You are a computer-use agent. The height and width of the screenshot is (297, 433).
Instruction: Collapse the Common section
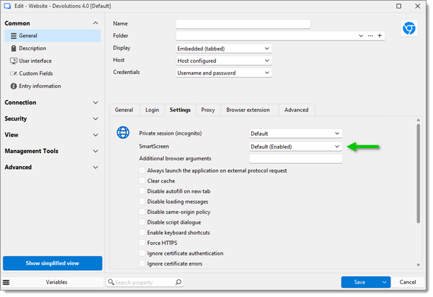[95, 23]
